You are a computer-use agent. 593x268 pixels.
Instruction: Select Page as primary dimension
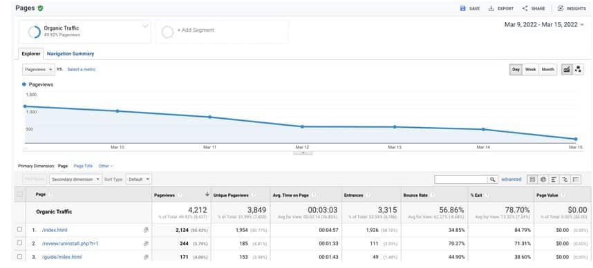[63, 166]
